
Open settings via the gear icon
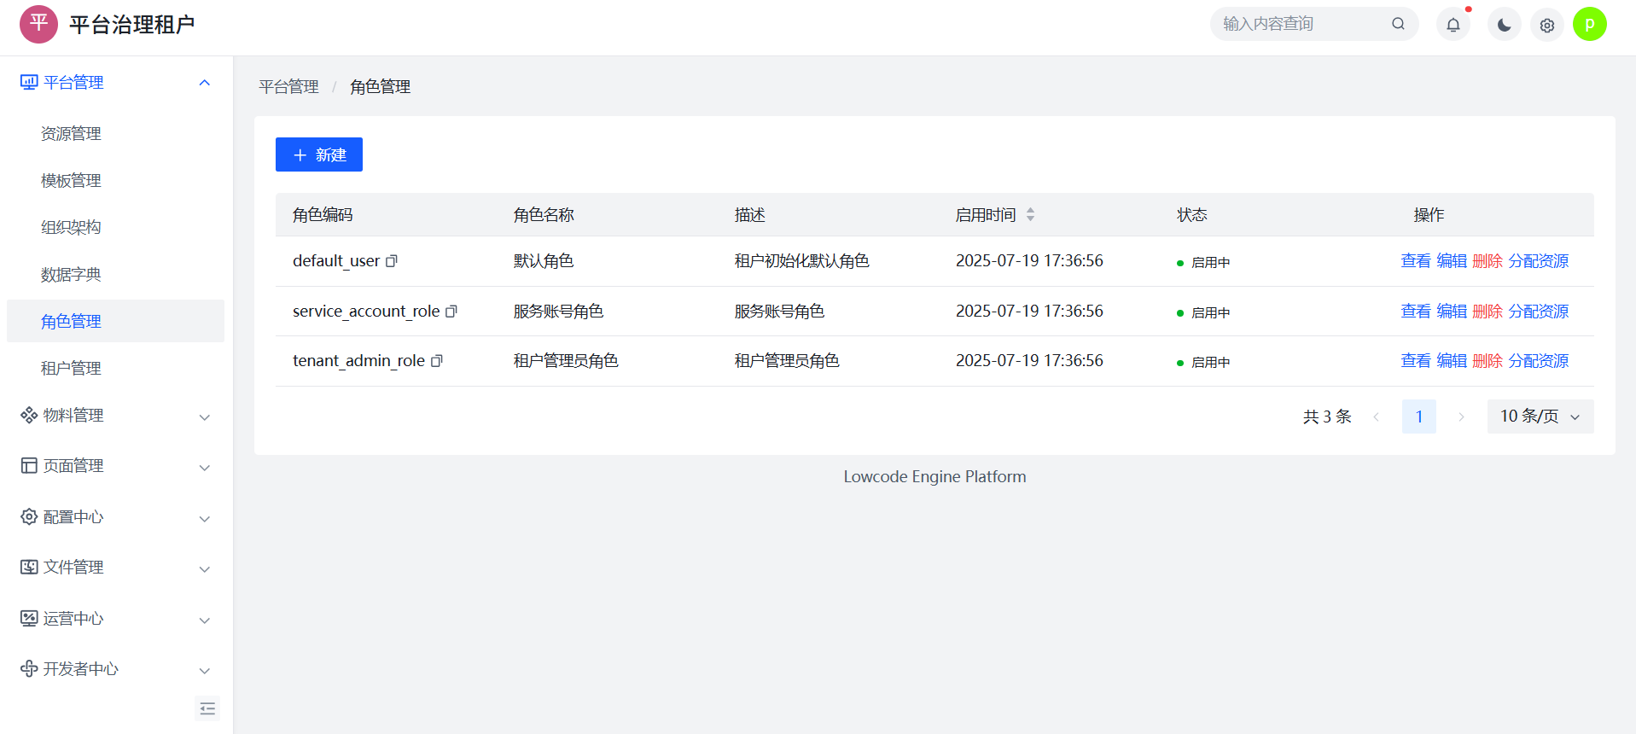pyautogui.click(x=1546, y=25)
